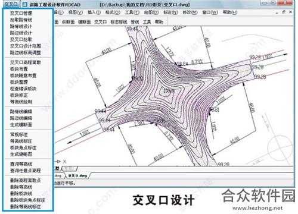Screen dimensions: 298x214
Task: Choose 路边线编辑 menu entry
Action: click(x=21, y=118)
